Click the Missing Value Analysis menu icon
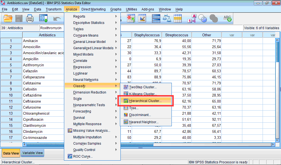The width and height of the screenshot is (281, 165). click(x=70, y=131)
